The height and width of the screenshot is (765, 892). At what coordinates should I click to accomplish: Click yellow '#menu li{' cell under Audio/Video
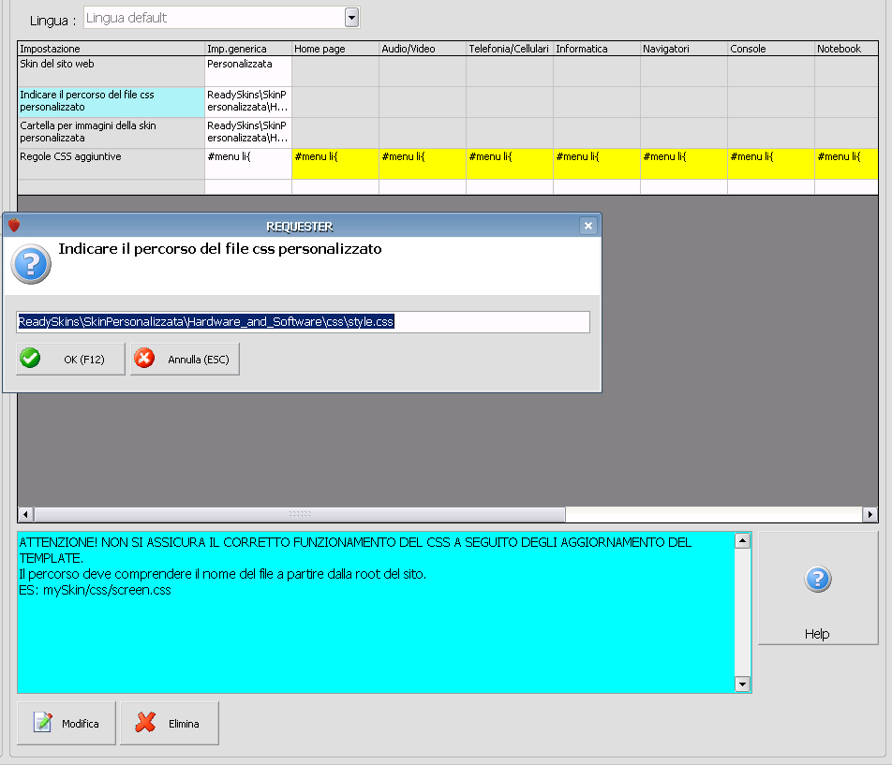pyautogui.click(x=422, y=164)
